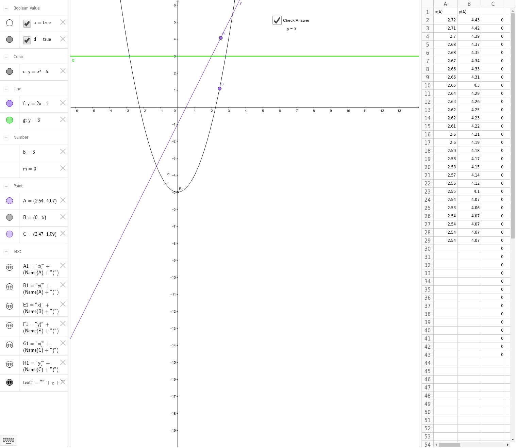Select the y = 3 answer text
The height and width of the screenshot is (448, 516).
[x=292, y=29]
